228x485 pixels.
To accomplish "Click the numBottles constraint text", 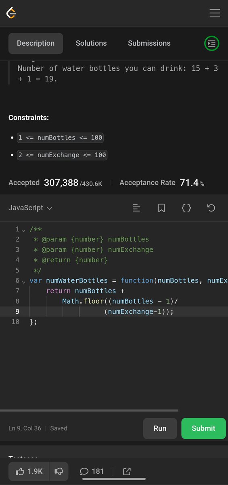I will (x=60, y=138).
